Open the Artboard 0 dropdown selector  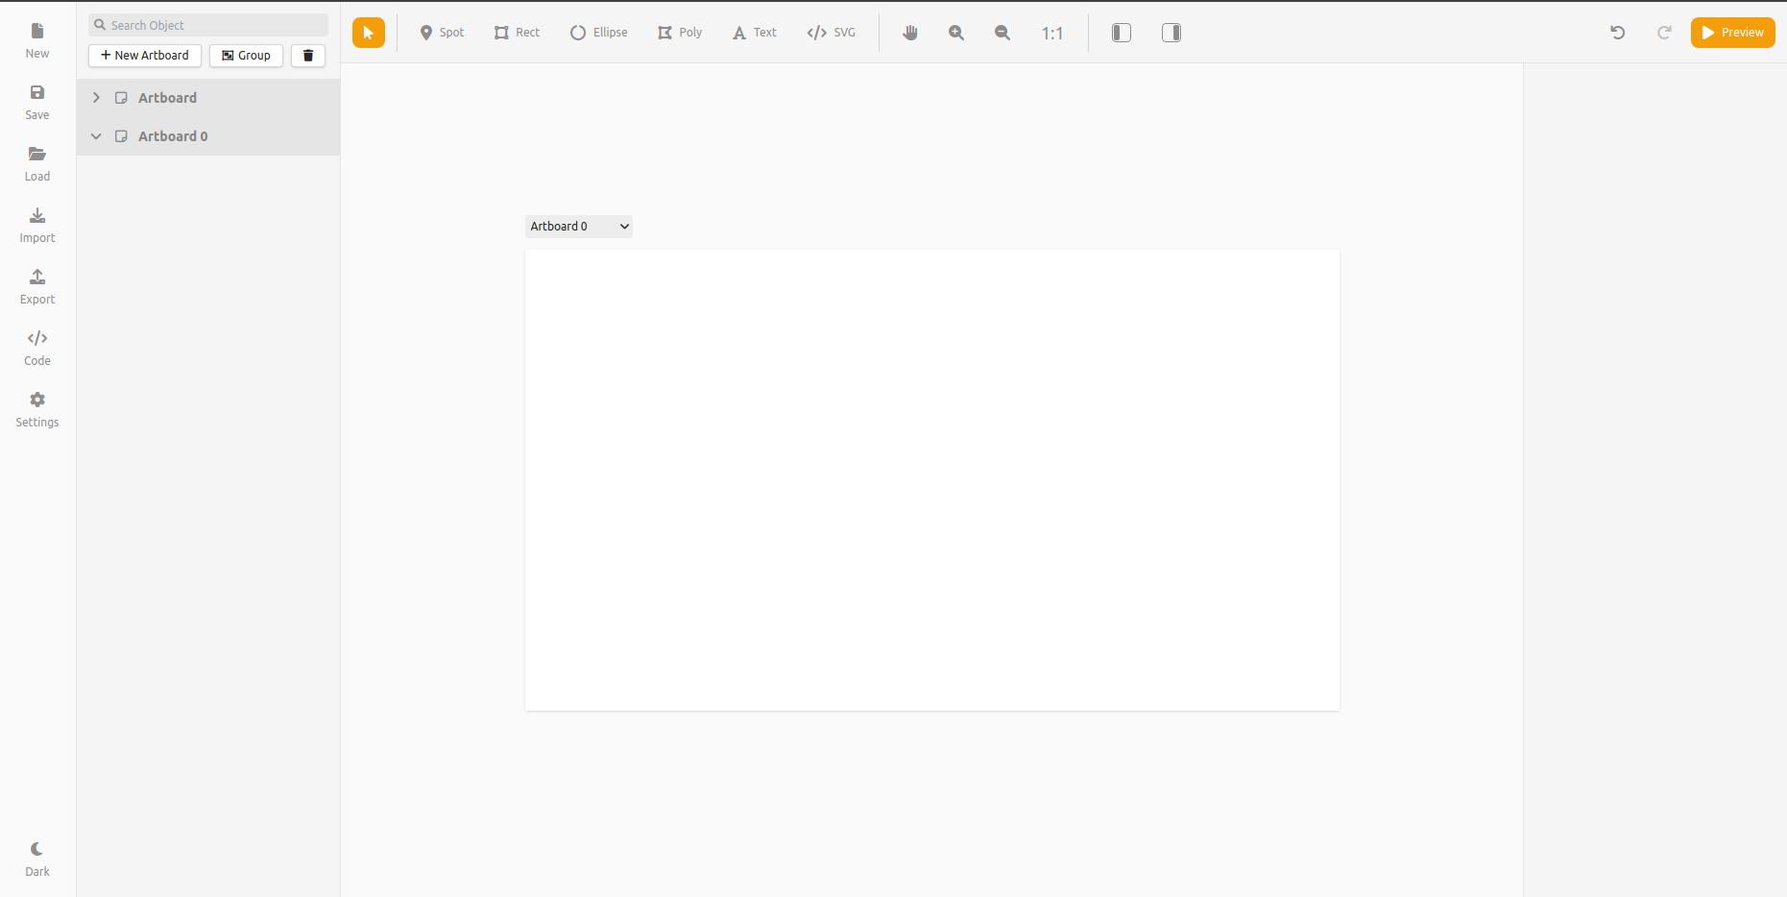click(x=579, y=227)
